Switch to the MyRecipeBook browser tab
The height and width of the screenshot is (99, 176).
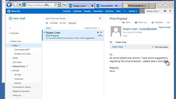tap(136, 5)
